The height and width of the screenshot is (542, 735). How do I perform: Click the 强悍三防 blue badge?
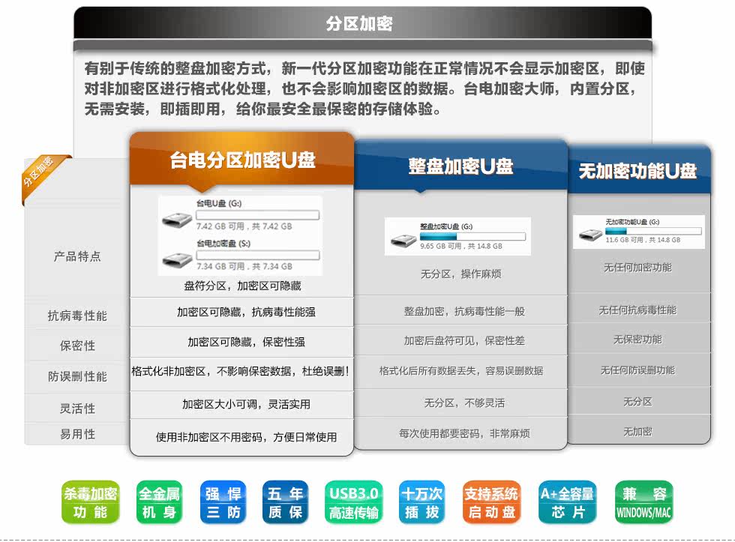pos(223,502)
